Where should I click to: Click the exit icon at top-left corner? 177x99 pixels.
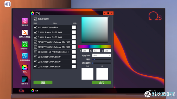8,4
